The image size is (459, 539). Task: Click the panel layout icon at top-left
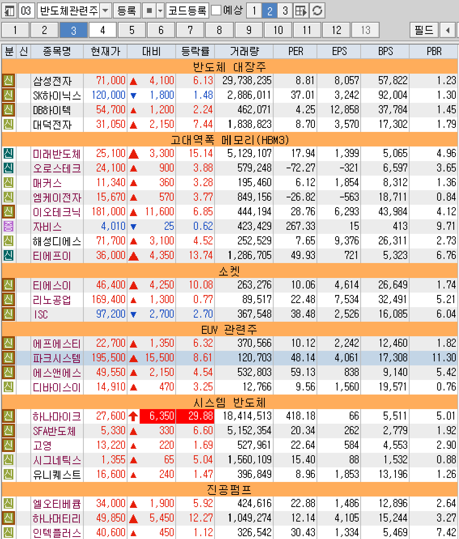point(9,11)
